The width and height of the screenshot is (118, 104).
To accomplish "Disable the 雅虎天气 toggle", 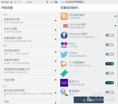I will point(109,83).
